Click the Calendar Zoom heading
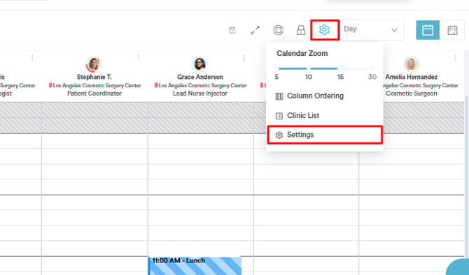469x275 pixels. point(302,53)
